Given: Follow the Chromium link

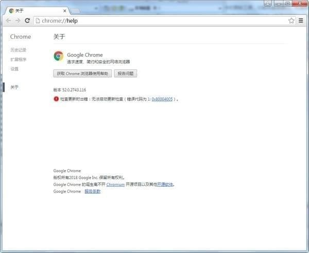Looking at the screenshot, I should coord(115,184).
